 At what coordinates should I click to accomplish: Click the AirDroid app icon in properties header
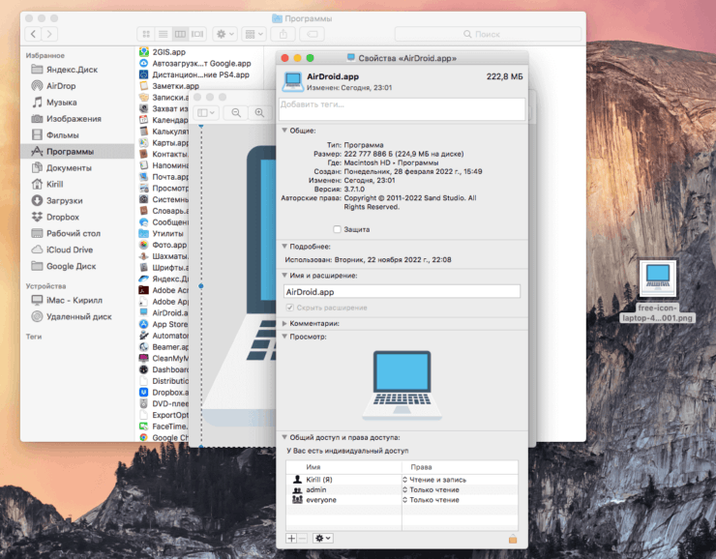pos(292,80)
